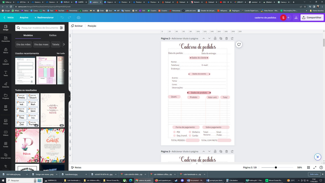325x183 pixels.
Task: Add a comment to the page
Action: tap(239, 44)
